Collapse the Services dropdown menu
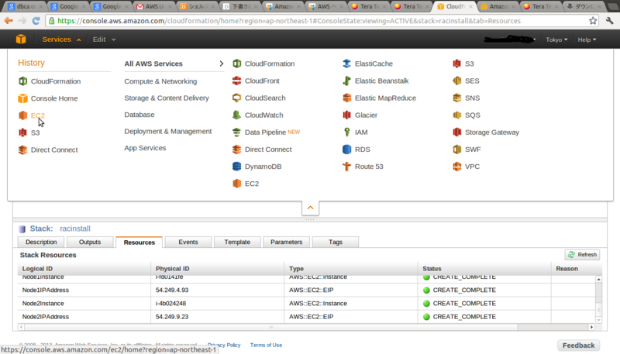This screenshot has height=354, width=620. pyautogui.click(x=61, y=40)
